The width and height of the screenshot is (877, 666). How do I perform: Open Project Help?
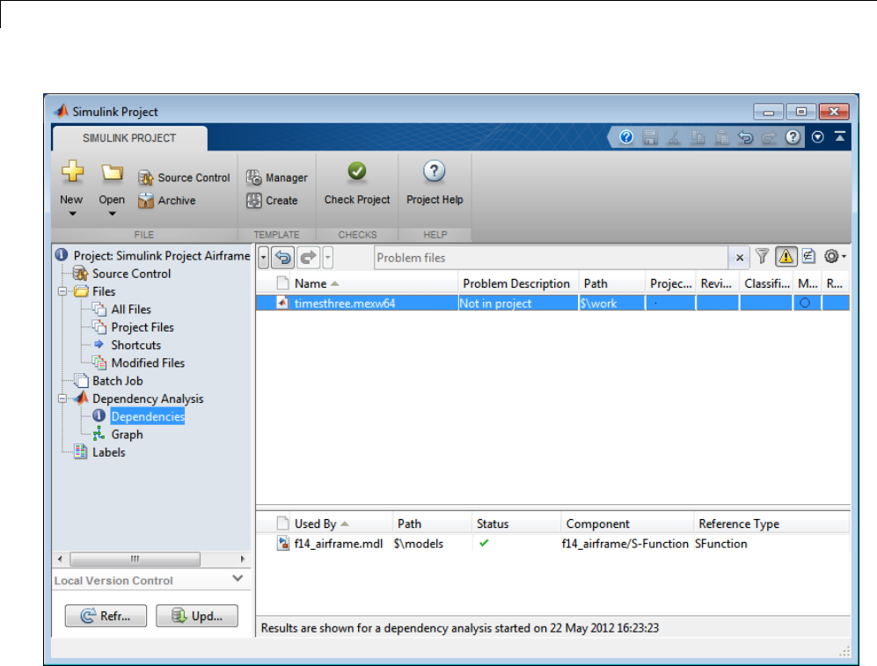(435, 184)
